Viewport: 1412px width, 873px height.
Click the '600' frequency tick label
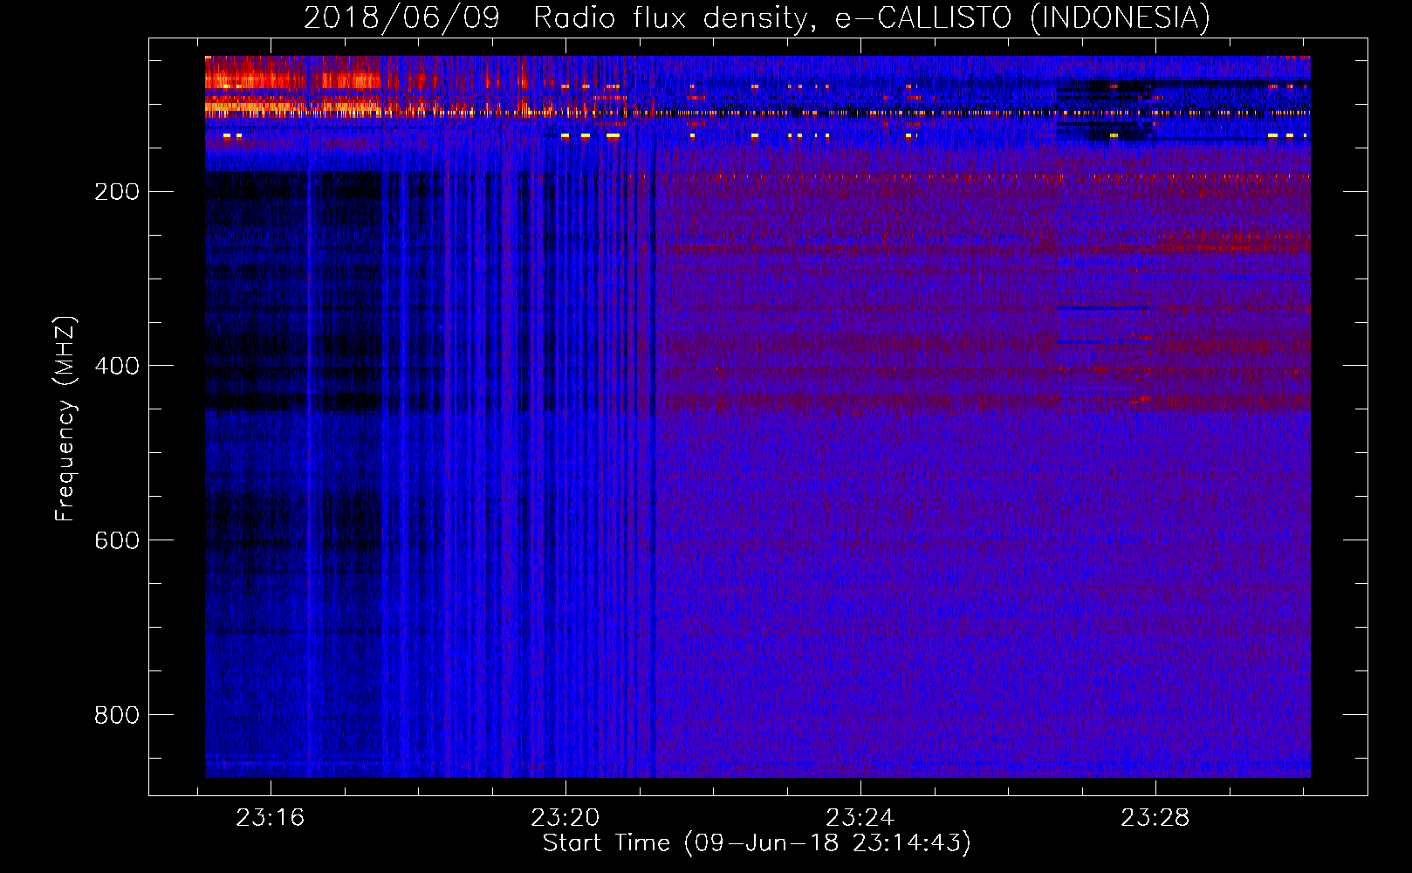(117, 540)
